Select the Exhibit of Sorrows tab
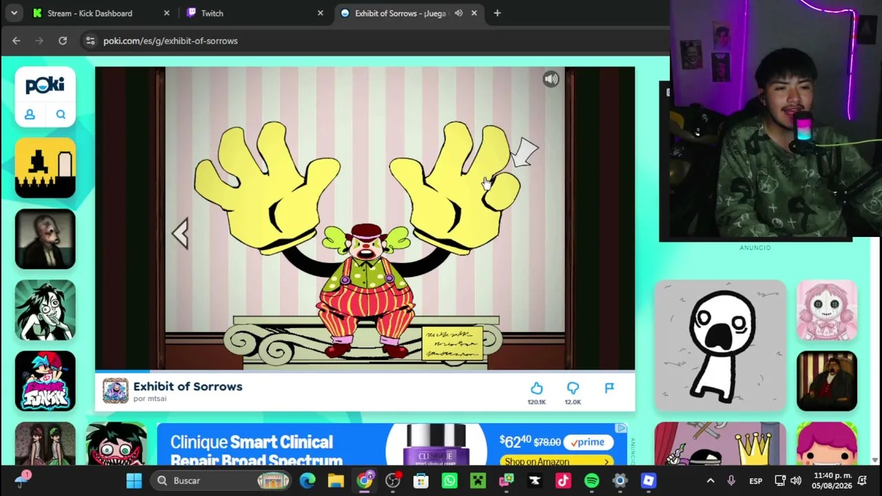 pos(400,13)
